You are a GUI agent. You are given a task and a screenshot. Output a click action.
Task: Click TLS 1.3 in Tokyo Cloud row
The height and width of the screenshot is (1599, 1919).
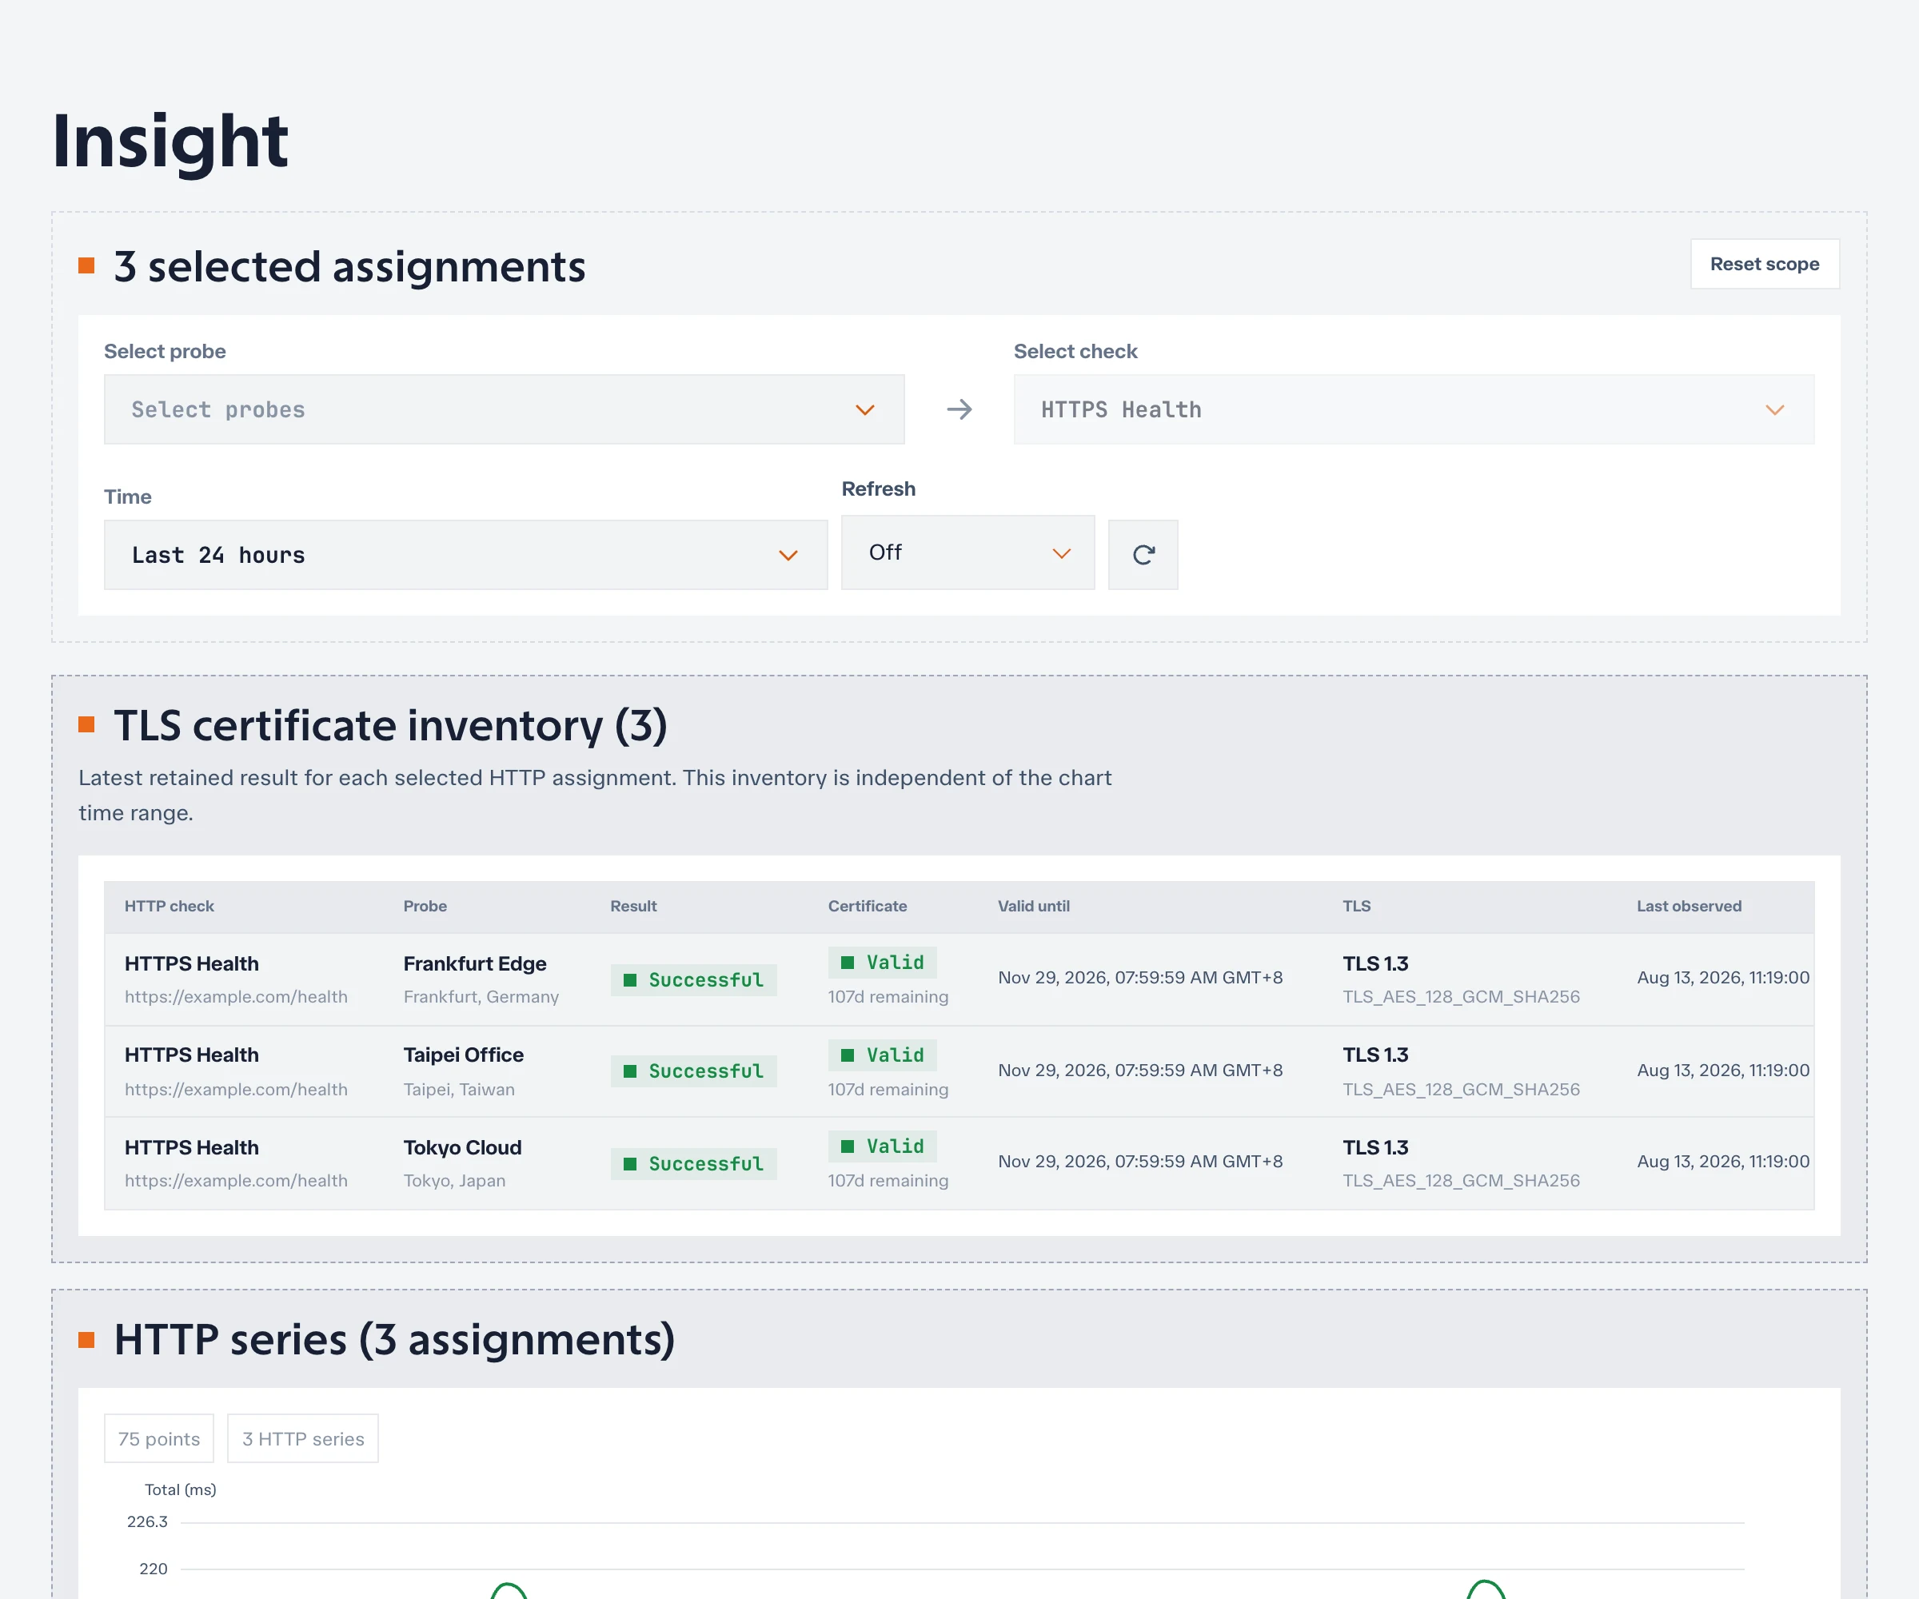(1374, 1146)
